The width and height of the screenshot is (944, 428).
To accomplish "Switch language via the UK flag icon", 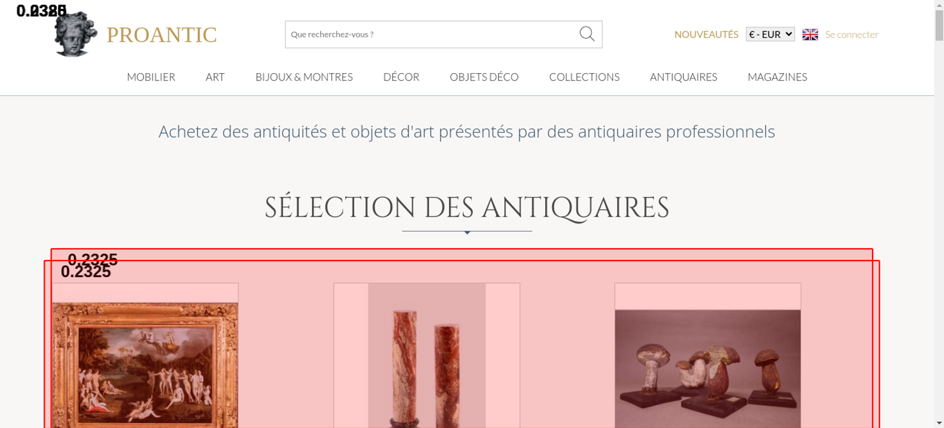I will (810, 34).
